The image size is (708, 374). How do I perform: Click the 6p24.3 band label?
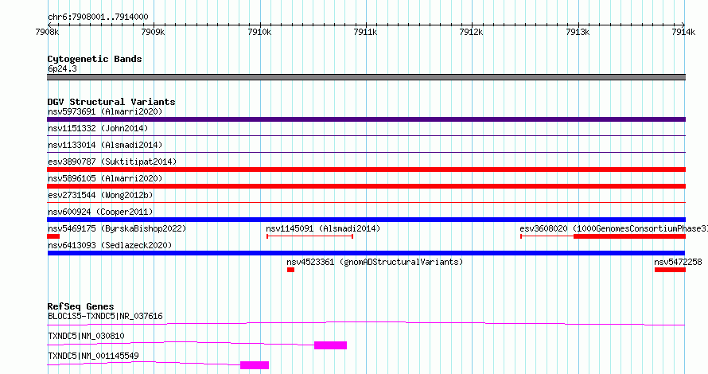pyautogui.click(x=62, y=69)
